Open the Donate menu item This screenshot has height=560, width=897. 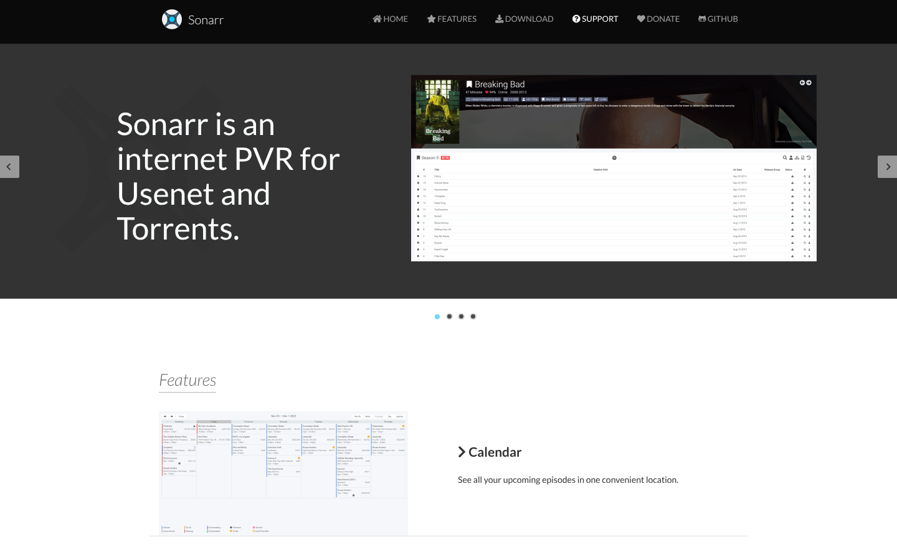point(658,19)
